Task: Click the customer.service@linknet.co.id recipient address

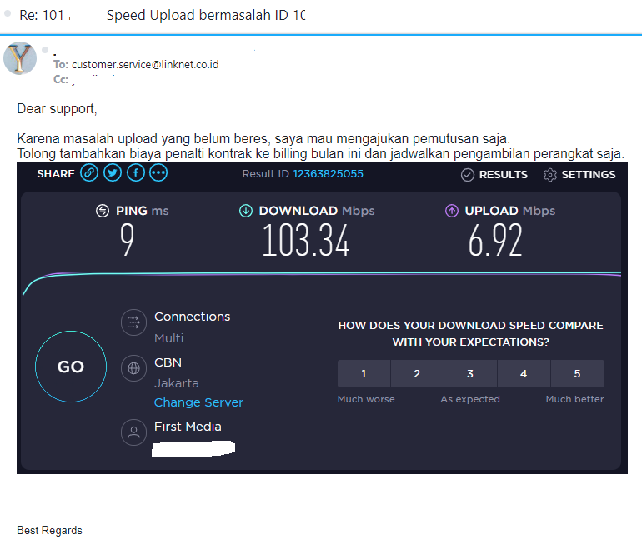Action: point(145,64)
